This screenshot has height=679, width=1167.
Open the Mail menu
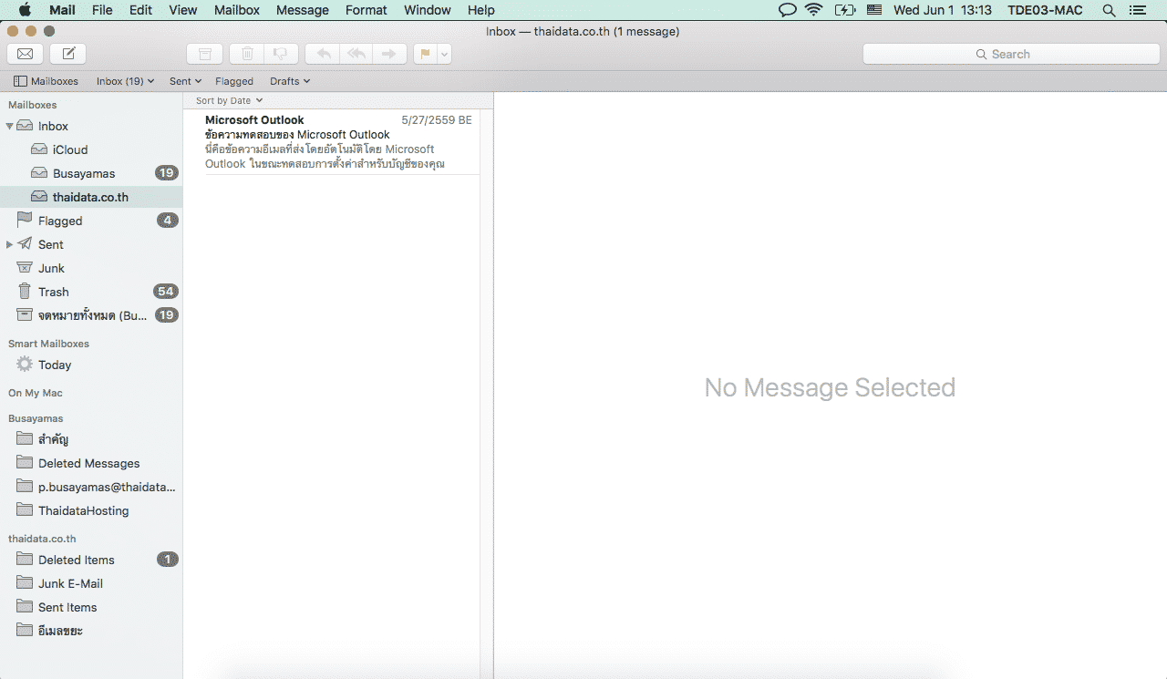point(62,10)
